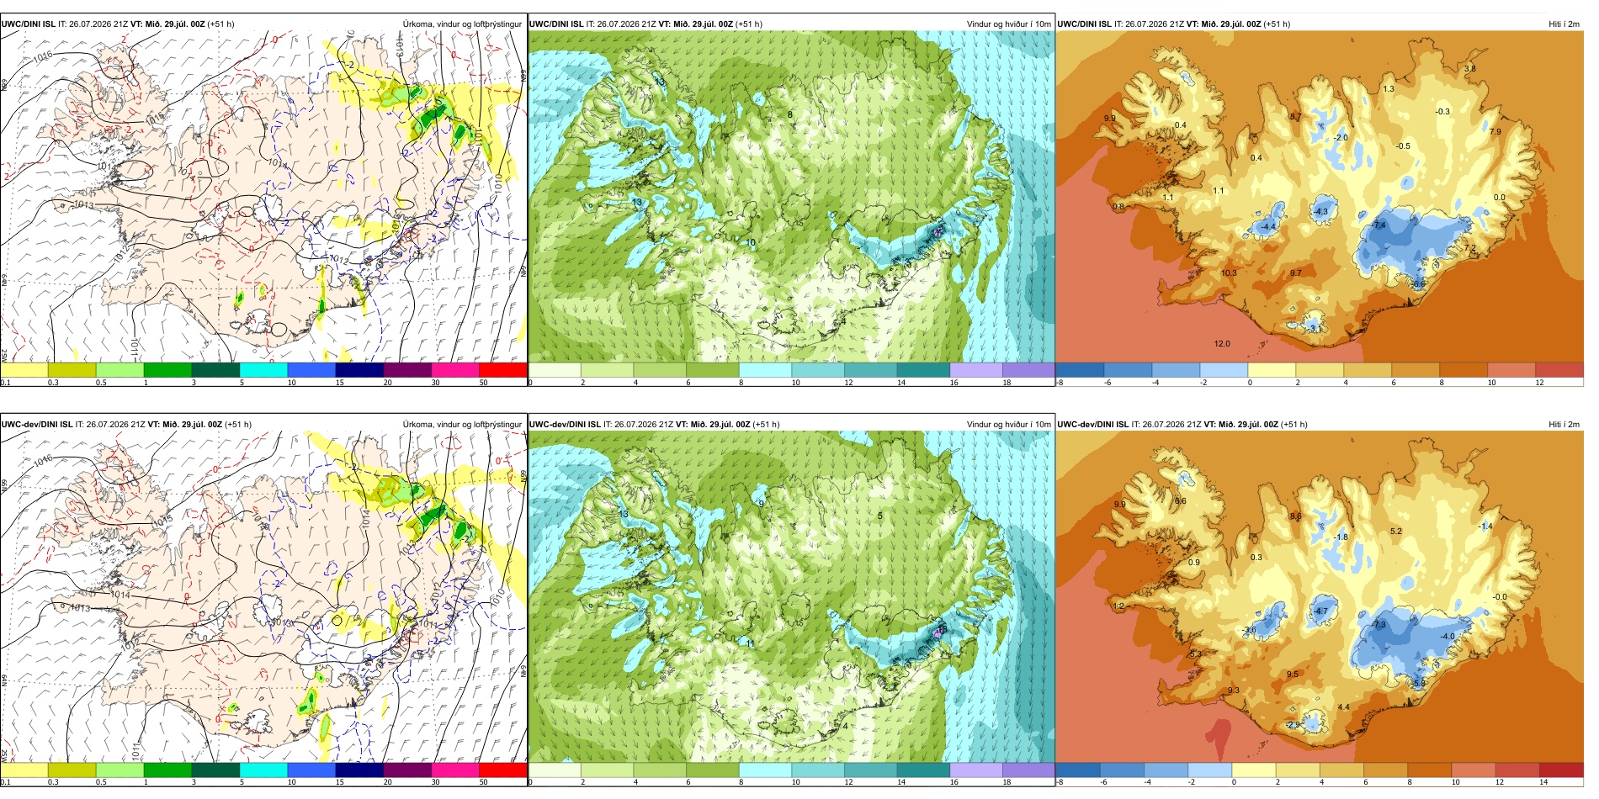
Task: Click the UWC row title 'Úrkoma, vindur og loftþrýstingur'
Action: pos(462,24)
